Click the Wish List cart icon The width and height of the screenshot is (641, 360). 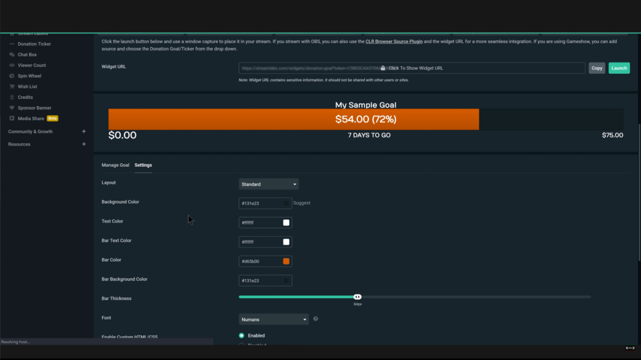(x=12, y=86)
